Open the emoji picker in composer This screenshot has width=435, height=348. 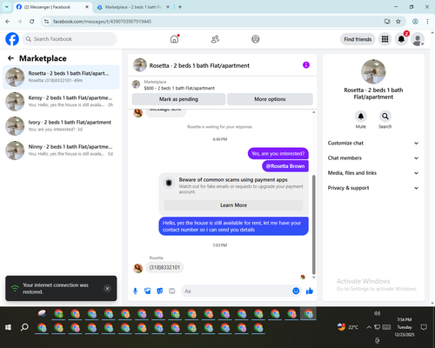tap(296, 291)
